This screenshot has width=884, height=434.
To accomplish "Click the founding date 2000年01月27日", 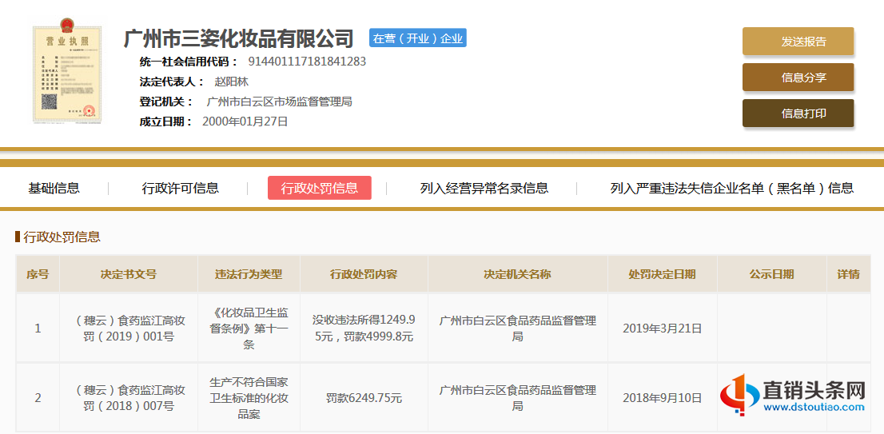I will pos(245,121).
